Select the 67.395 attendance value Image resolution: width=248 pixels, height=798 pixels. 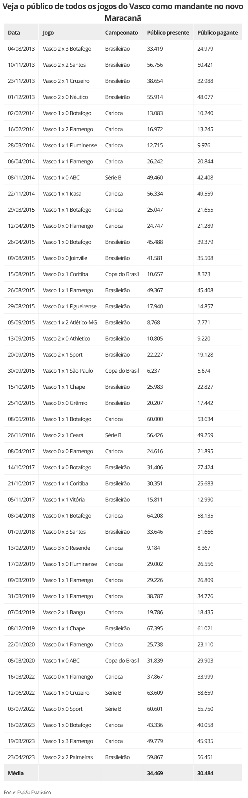155,628
